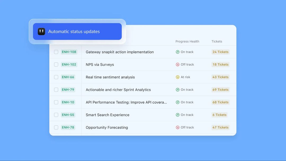
Task: Tick the ENH-66 row checkbox
Action: tap(56, 77)
